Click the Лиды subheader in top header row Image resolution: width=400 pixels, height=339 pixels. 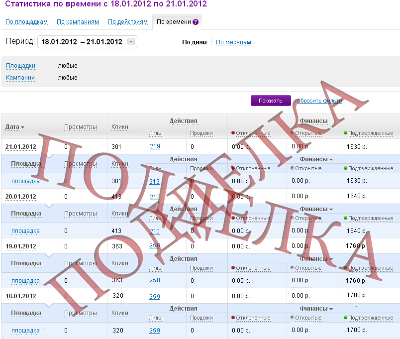[156, 133]
